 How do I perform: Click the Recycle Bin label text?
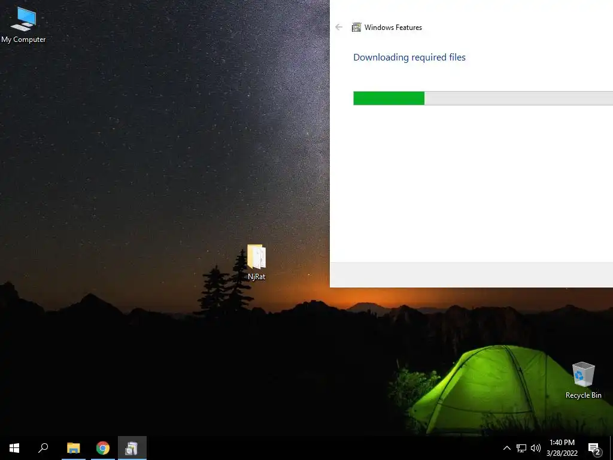click(x=583, y=395)
